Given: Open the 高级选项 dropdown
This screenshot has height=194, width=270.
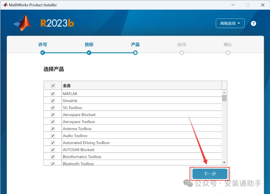Looking at the screenshot, I should (x=230, y=23).
